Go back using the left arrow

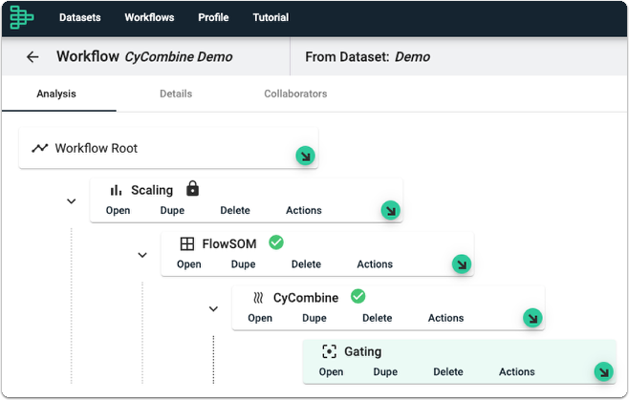[x=33, y=57]
